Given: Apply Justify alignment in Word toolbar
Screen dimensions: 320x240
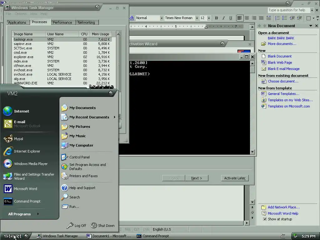Looking at the screenshot, I should [x=261, y=18].
